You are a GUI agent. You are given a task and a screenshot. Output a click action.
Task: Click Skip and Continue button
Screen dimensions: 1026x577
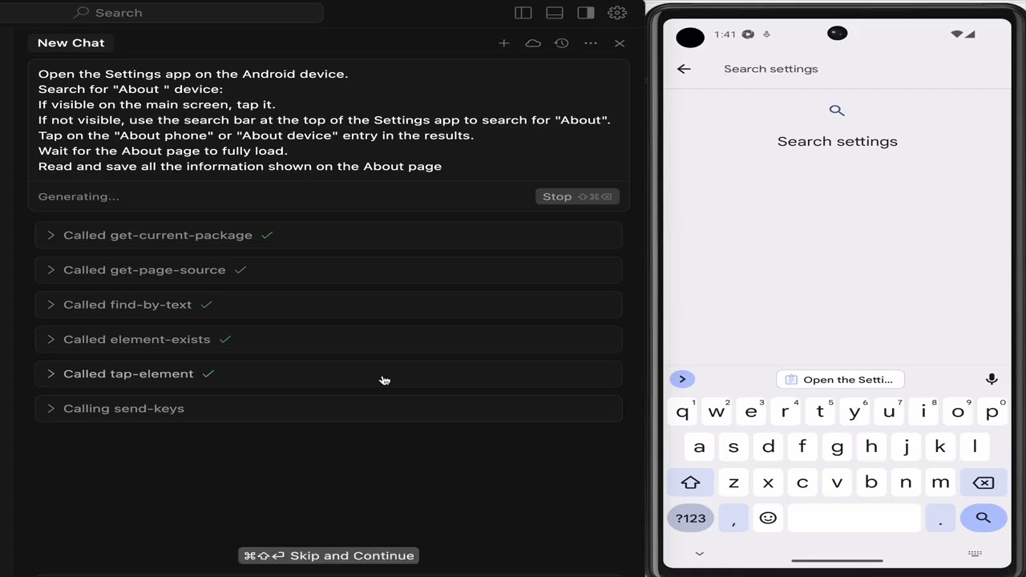pyautogui.click(x=329, y=555)
